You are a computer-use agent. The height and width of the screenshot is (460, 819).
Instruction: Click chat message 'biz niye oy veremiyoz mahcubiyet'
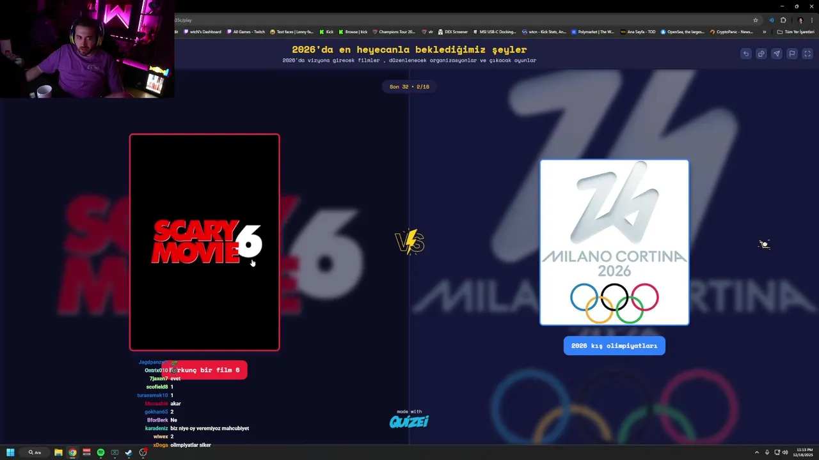210,428
